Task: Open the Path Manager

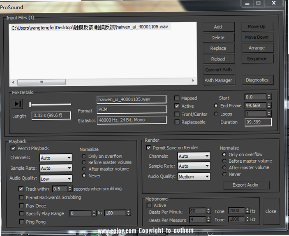Action: pyautogui.click(x=219, y=80)
